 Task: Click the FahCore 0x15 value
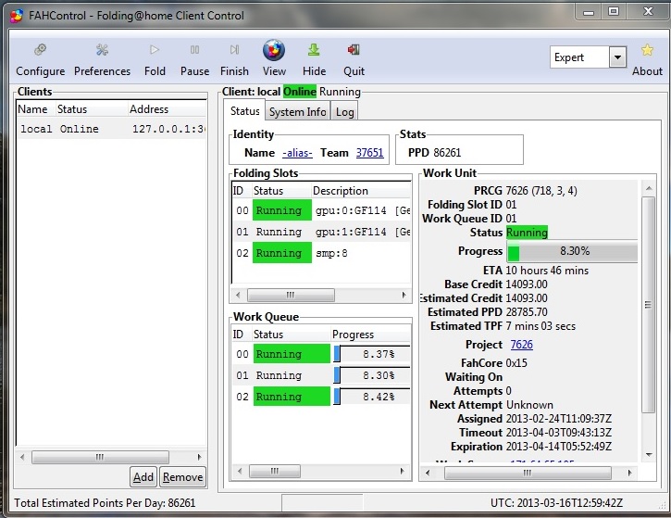[x=516, y=363]
